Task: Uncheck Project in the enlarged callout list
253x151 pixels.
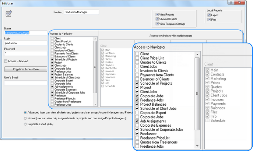Action: pyautogui.click(x=137, y=87)
